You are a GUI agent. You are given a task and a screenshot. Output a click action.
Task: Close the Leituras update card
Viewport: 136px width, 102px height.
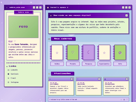[72, 79]
